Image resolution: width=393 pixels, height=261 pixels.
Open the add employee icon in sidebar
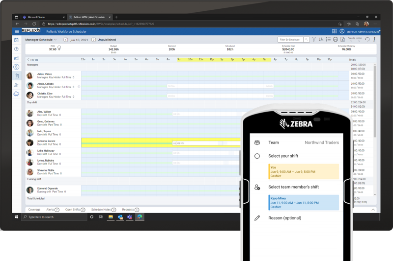pos(16,85)
